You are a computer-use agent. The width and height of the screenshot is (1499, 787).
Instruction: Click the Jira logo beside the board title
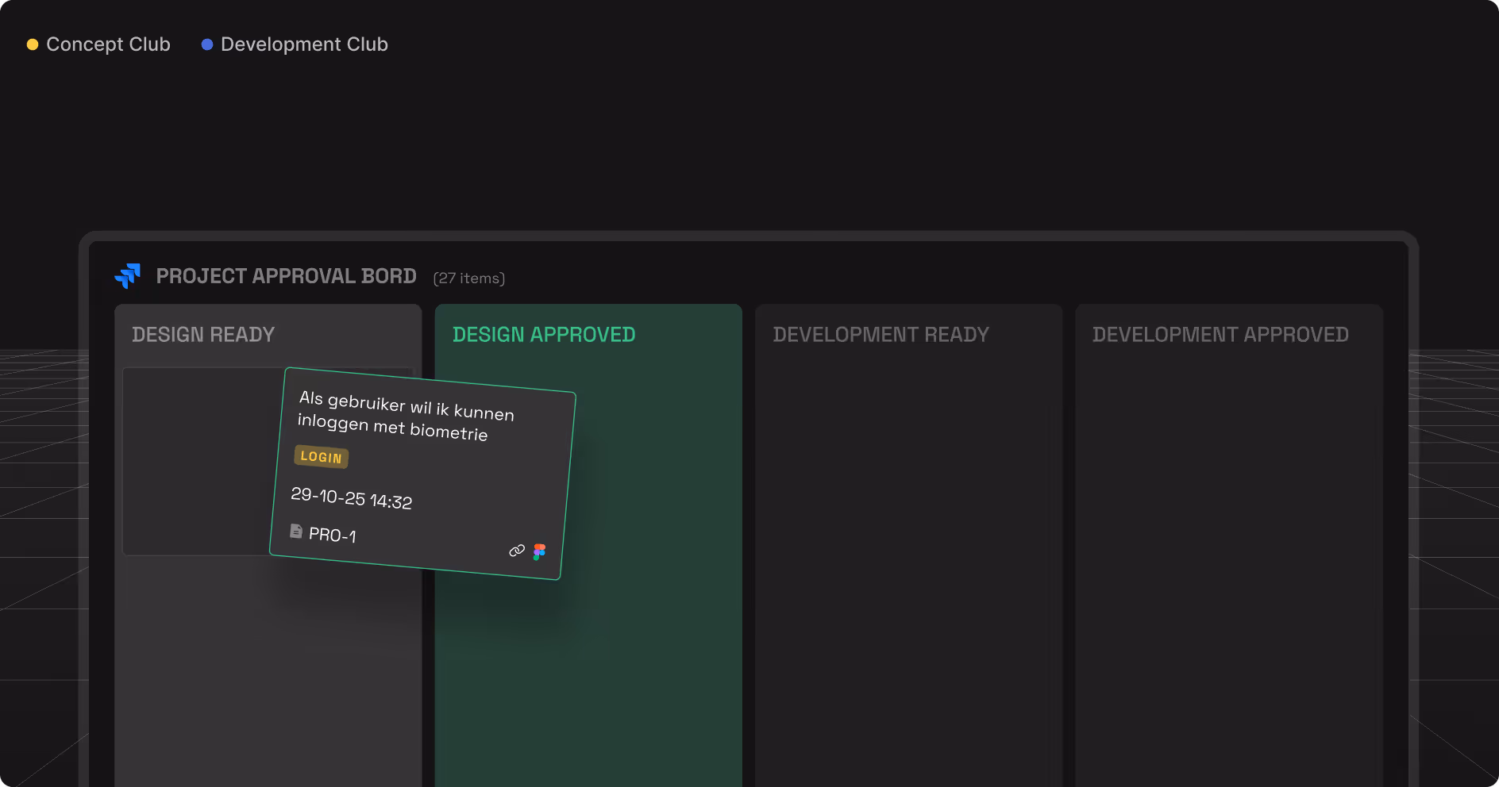[x=128, y=275]
